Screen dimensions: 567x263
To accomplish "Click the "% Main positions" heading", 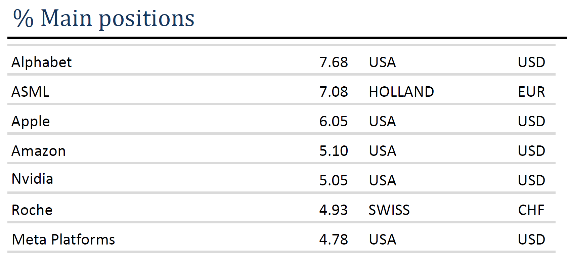I will [x=104, y=18].
